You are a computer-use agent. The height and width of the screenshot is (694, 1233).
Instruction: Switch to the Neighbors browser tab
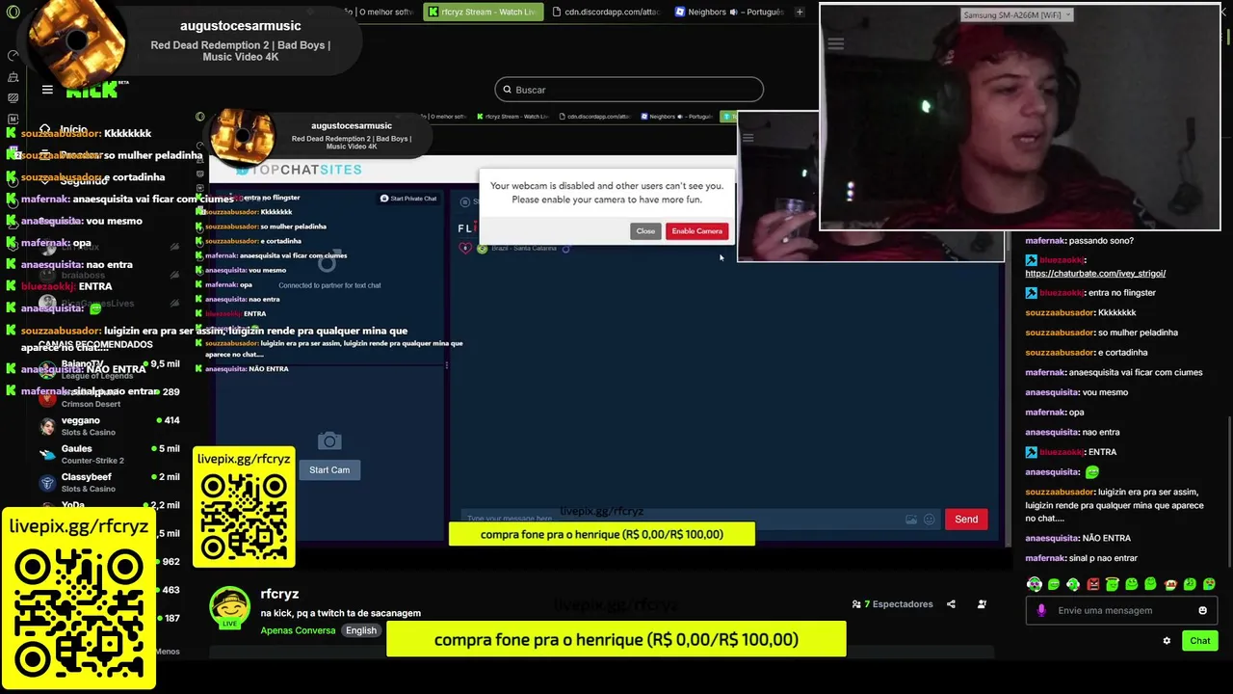click(730, 12)
